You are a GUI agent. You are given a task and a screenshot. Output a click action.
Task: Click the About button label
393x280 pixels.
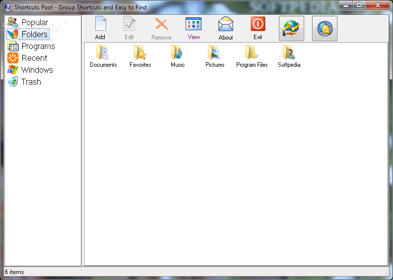[x=226, y=38]
